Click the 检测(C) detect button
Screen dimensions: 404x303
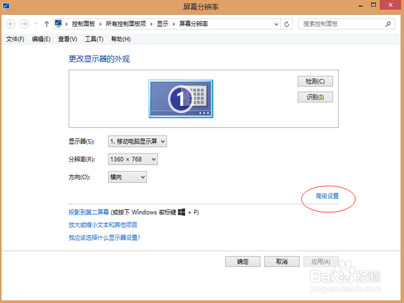coord(315,81)
